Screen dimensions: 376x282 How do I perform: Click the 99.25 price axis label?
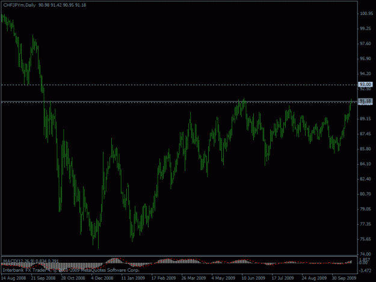pos(365,28)
